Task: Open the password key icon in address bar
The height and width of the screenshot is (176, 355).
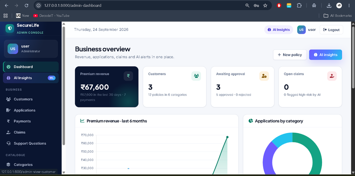Action: (x=256, y=6)
